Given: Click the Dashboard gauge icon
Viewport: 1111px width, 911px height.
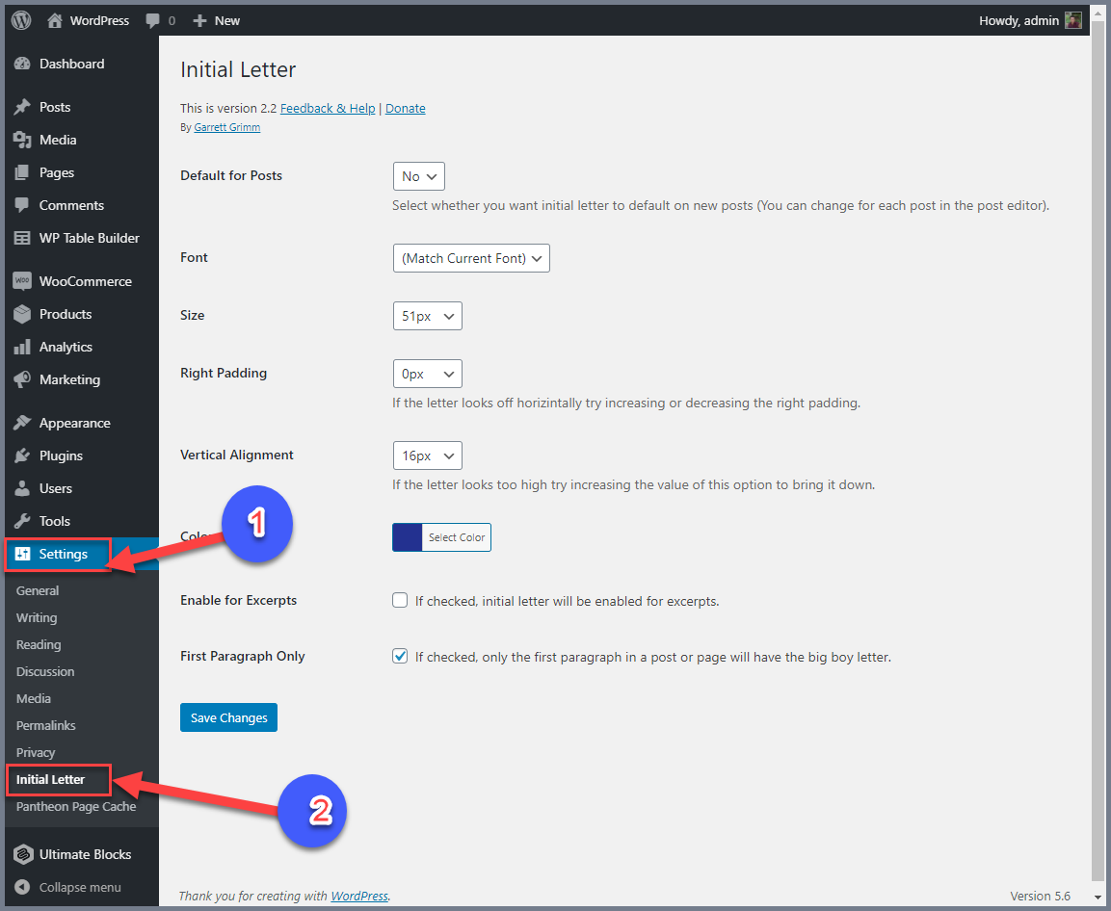Looking at the screenshot, I should point(23,64).
